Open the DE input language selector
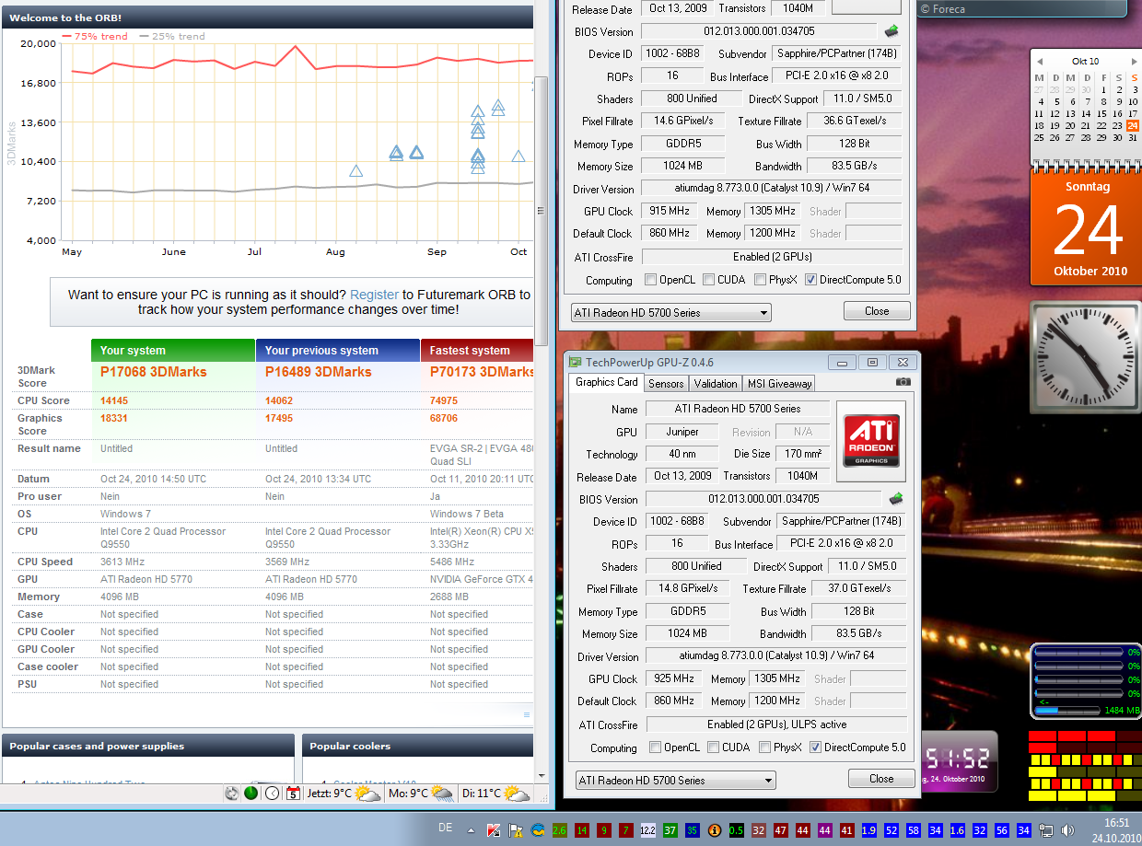1142x846 pixels. click(x=446, y=829)
